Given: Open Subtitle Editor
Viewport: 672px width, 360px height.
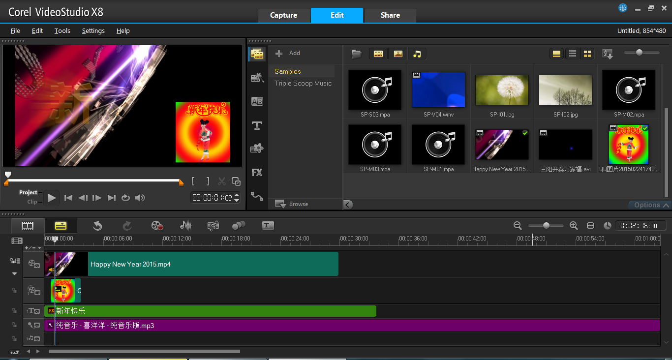Looking at the screenshot, I should 268,226.
